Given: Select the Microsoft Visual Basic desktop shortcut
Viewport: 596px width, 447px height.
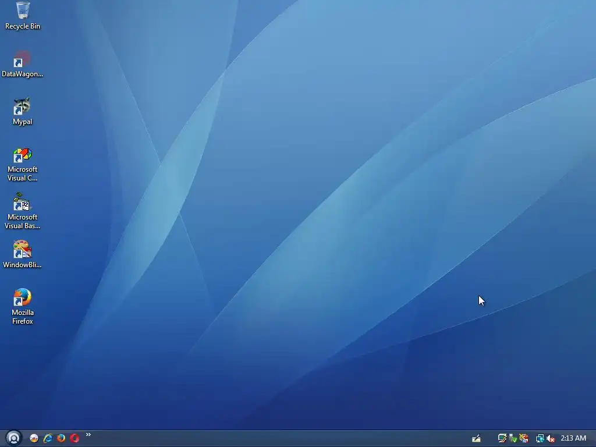Looking at the screenshot, I should 22,211.
